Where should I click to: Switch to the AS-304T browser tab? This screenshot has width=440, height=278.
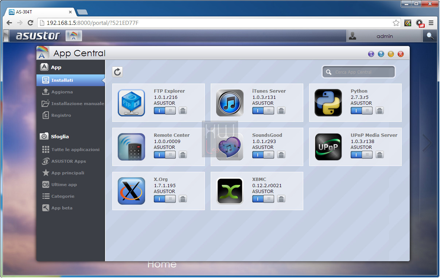click(x=40, y=12)
